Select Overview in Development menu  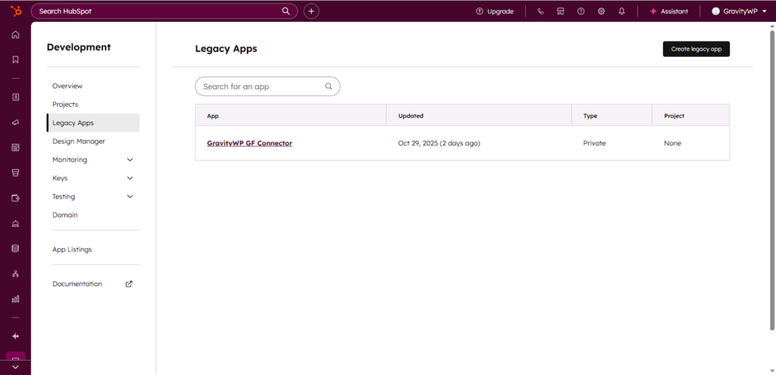pyautogui.click(x=67, y=86)
